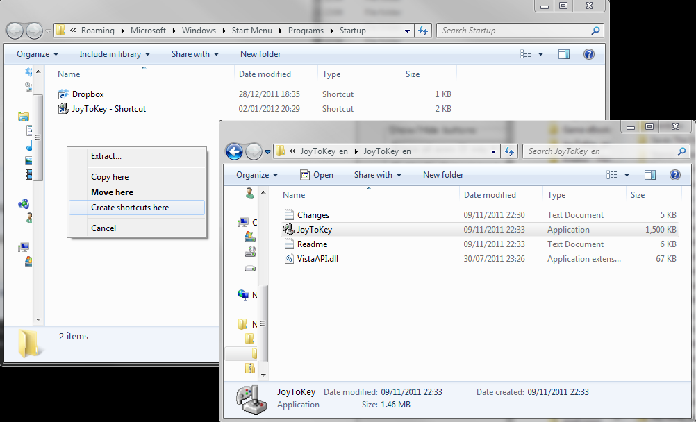Image resolution: width=696 pixels, height=422 pixels.
Task: Click search magnifier in JoyToKey_en window
Action: (681, 151)
